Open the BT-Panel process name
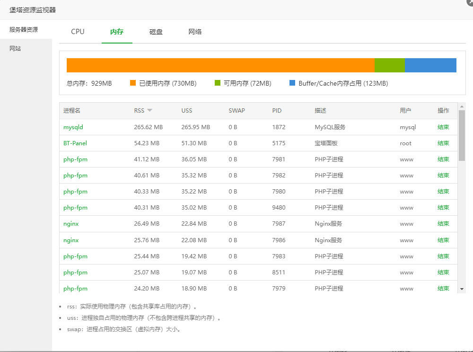473x352 pixels. [75, 143]
